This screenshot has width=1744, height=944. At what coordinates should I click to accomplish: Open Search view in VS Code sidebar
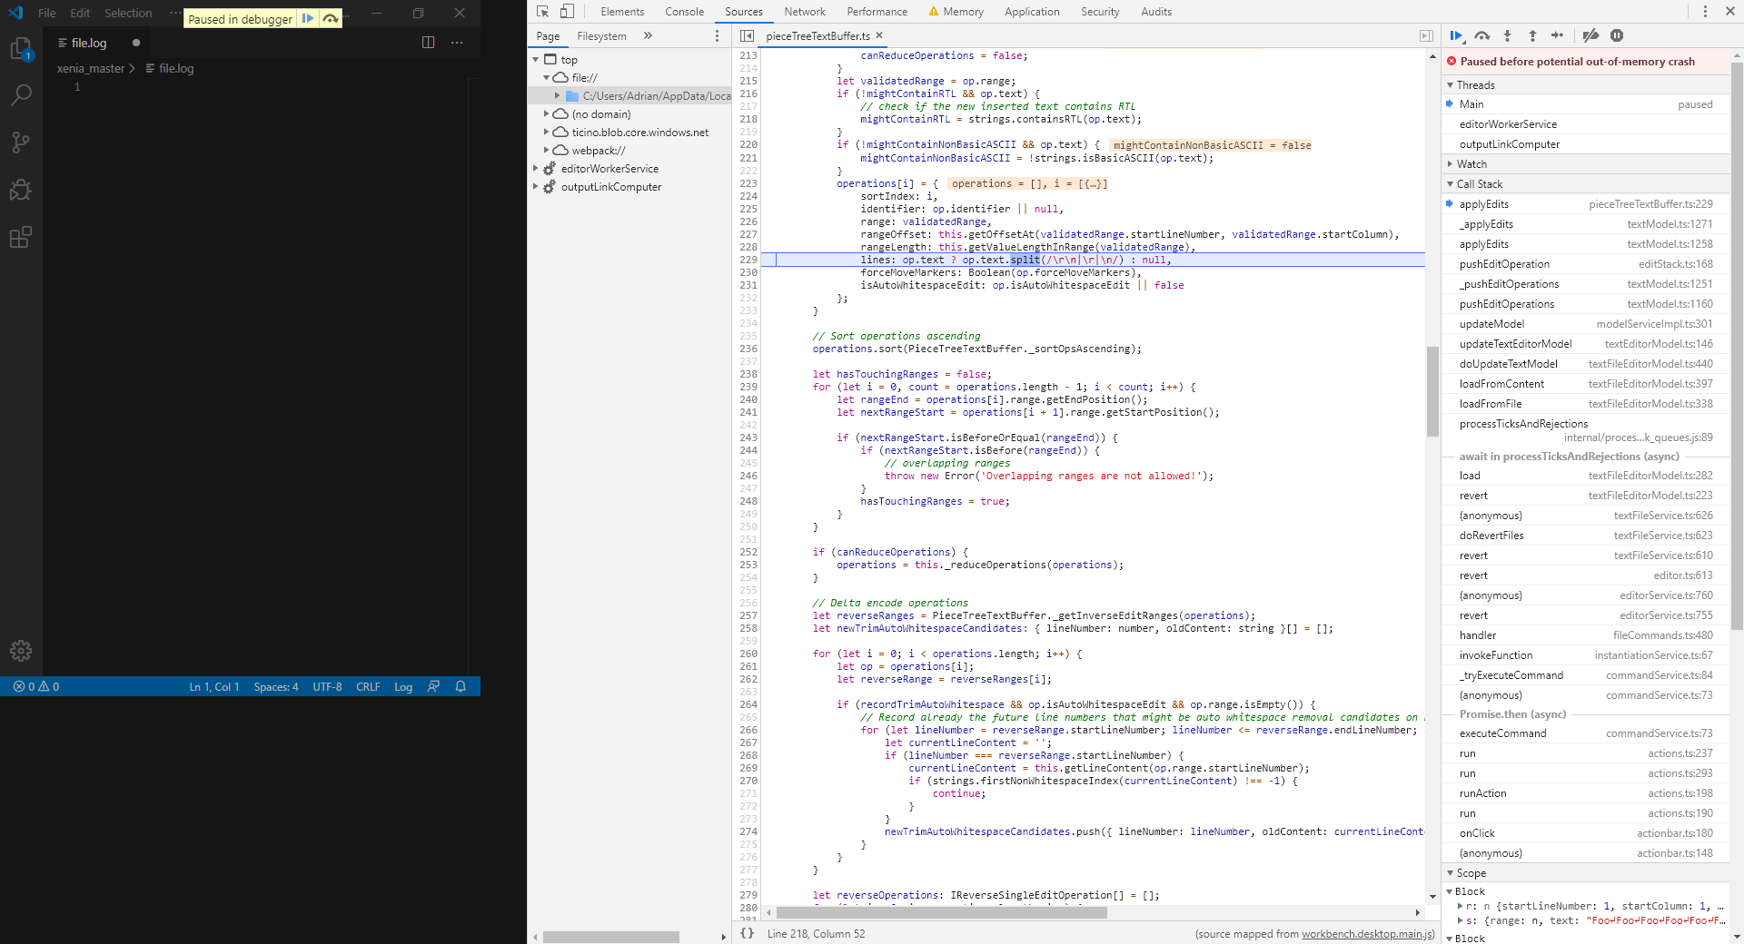point(20,94)
